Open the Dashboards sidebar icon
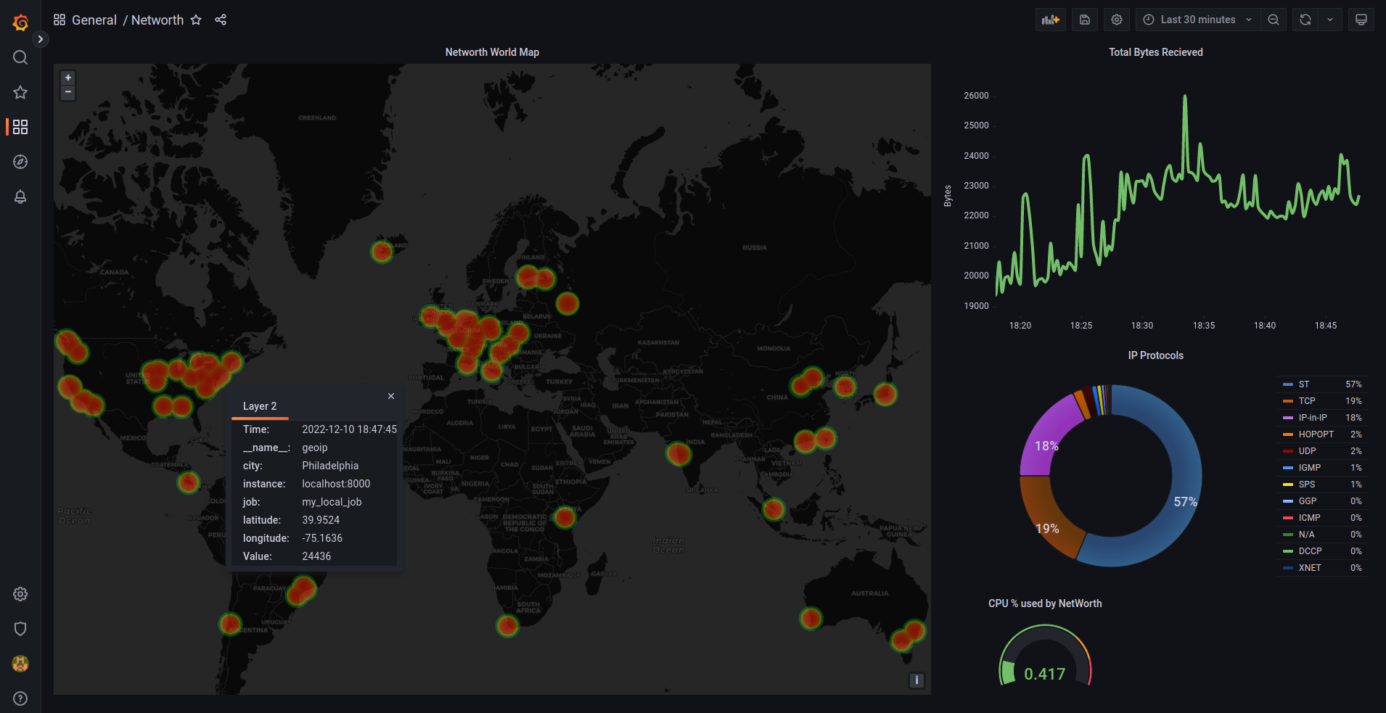 point(20,127)
